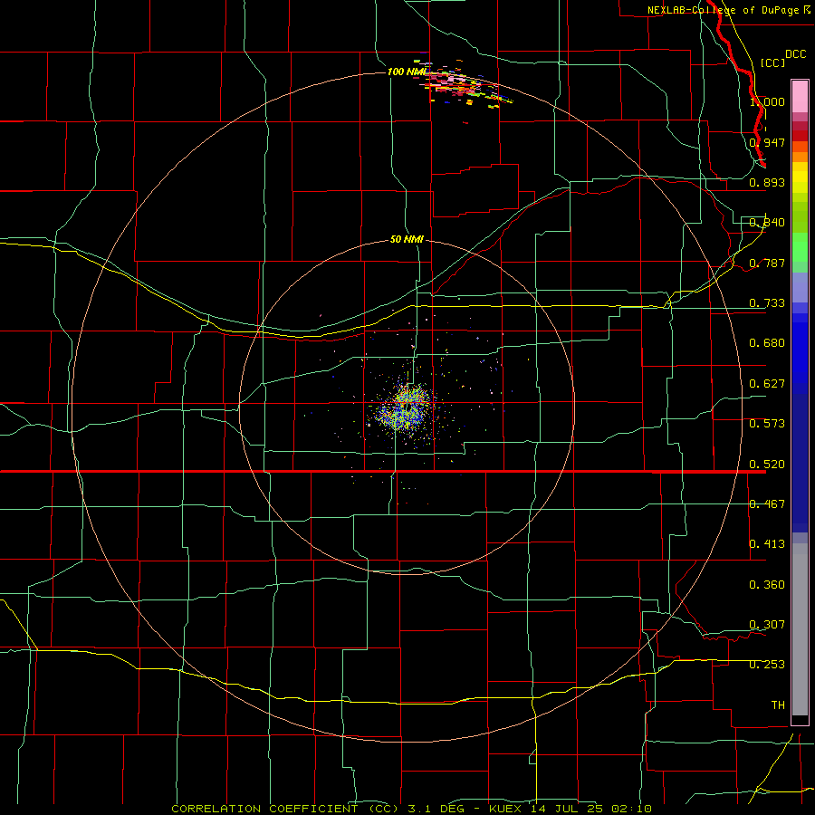The height and width of the screenshot is (815, 815).
Task: Pick the gray segment of color scale
Action: (800, 629)
